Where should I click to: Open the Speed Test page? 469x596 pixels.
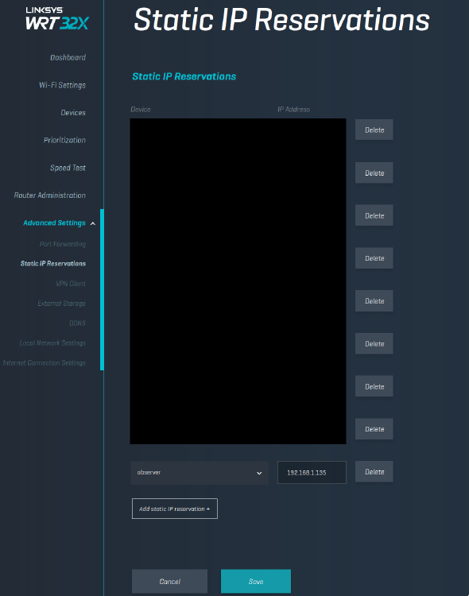68,168
